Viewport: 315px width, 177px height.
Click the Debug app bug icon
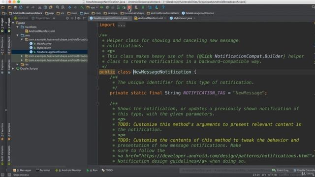coord(107,7)
